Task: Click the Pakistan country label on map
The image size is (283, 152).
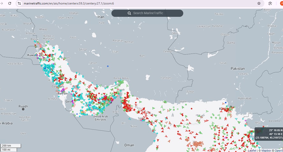Action: pos(238,69)
